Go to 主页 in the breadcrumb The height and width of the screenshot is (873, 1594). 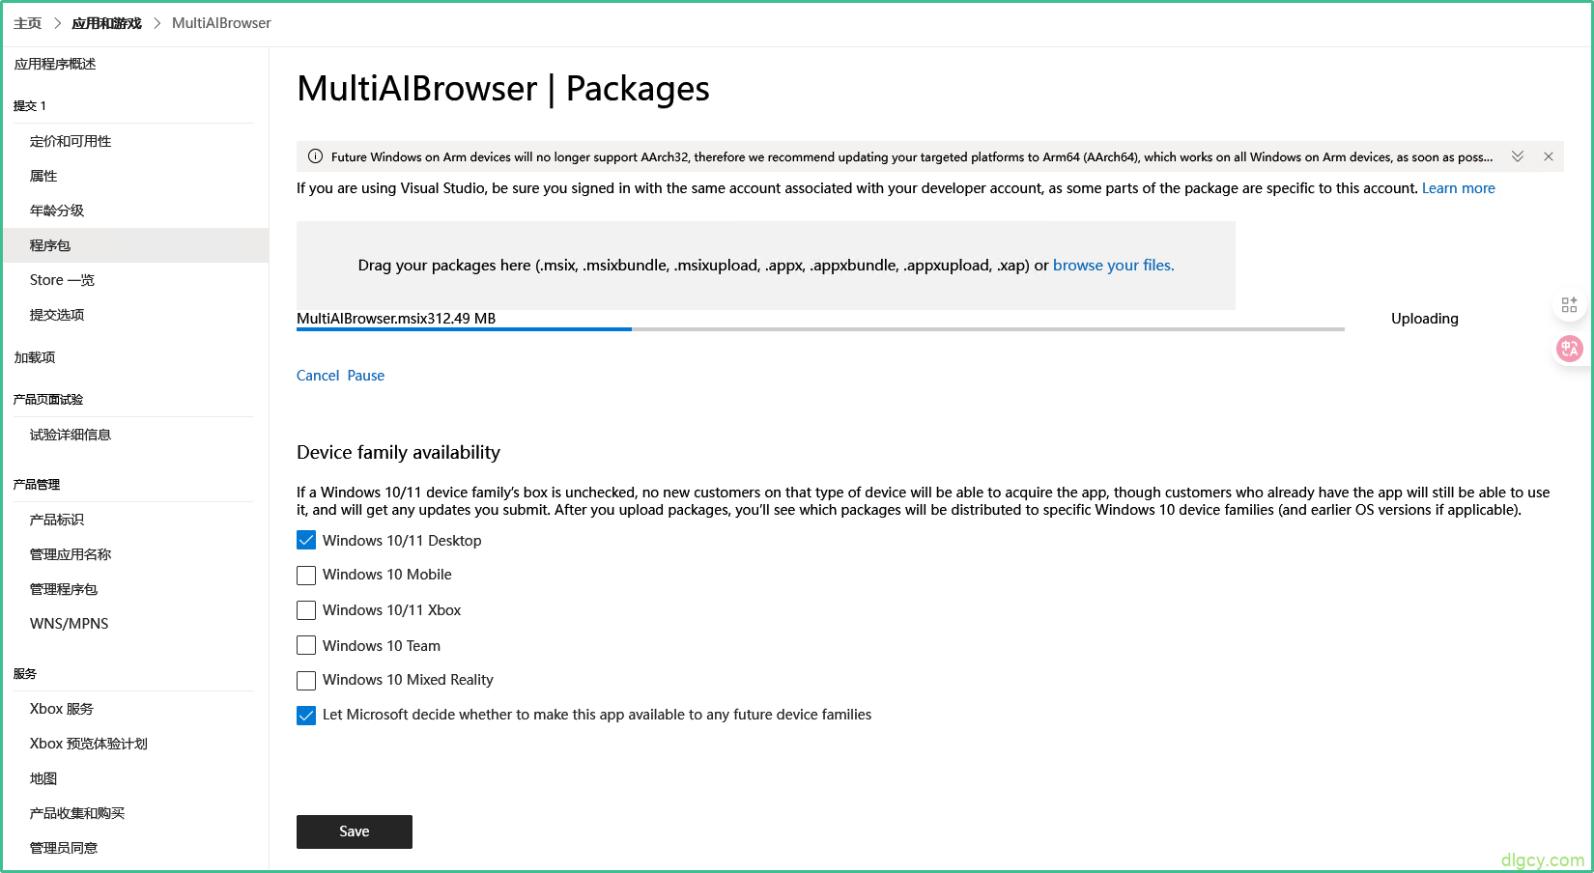(28, 23)
